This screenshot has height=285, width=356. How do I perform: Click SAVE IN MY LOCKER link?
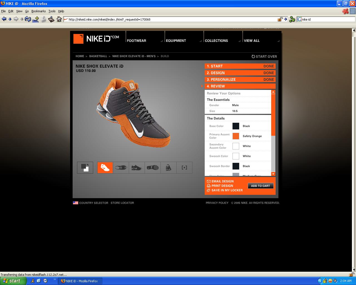pyautogui.click(x=225, y=190)
